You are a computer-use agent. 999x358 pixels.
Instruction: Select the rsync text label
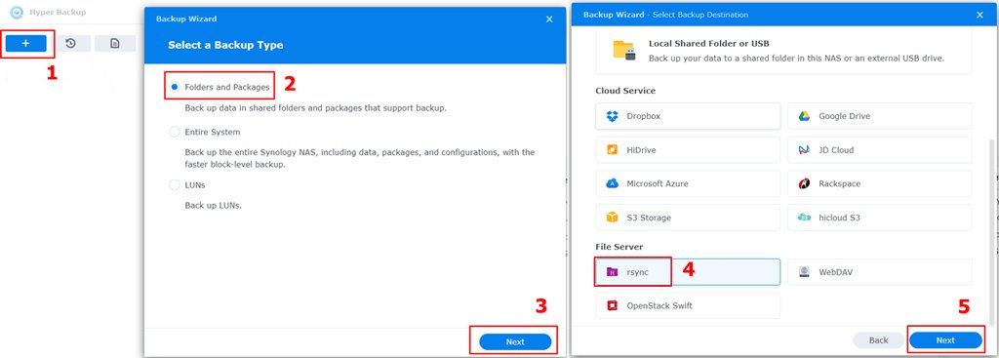637,272
